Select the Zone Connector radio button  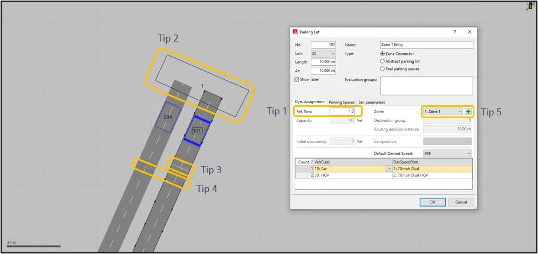pos(382,54)
